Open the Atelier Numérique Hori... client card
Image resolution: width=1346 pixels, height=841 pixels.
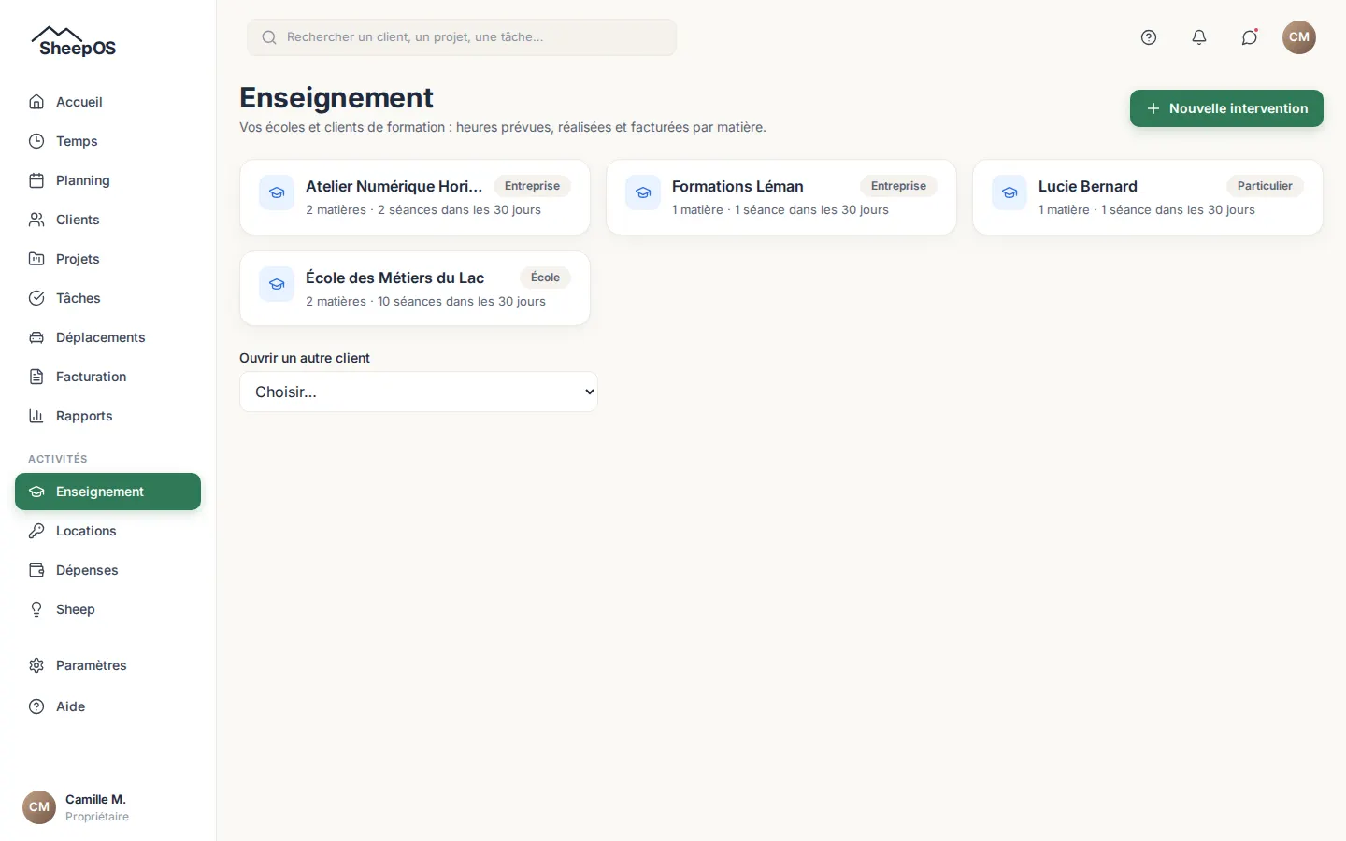[415, 197]
